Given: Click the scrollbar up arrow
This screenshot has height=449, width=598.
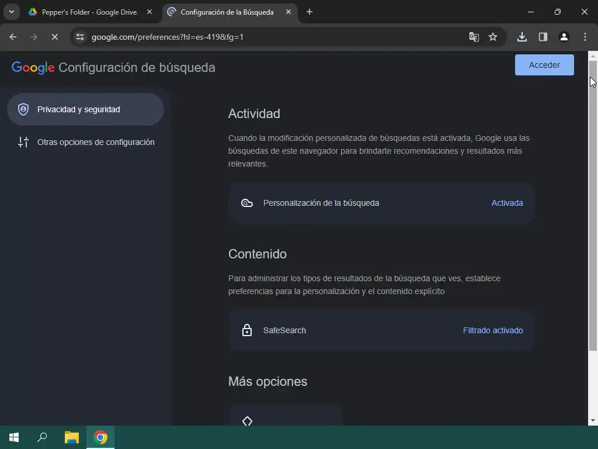Looking at the screenshot, I should [593, 56].
